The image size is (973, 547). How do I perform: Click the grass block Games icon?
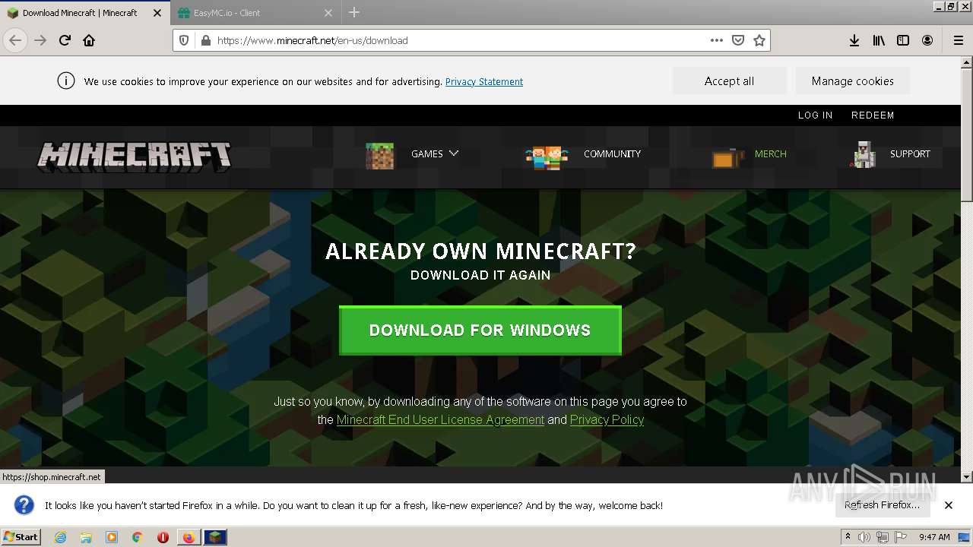[379, 155]
